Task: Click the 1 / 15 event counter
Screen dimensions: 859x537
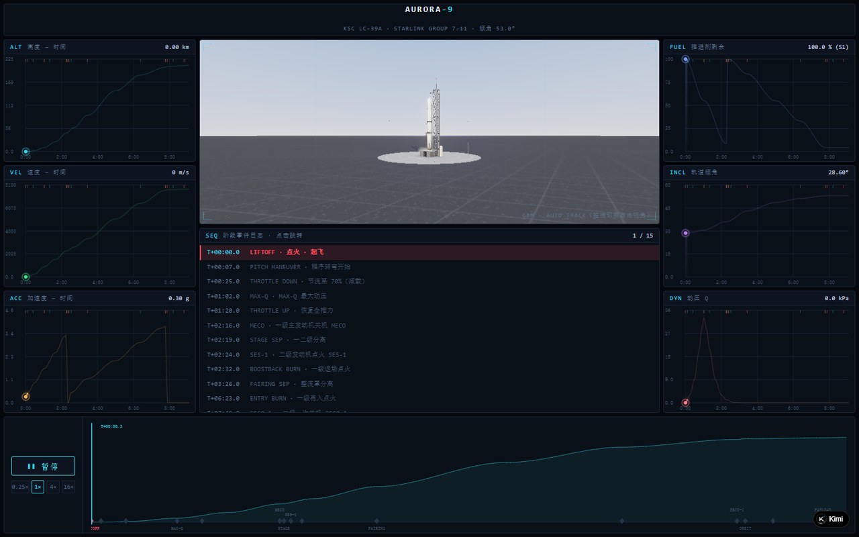Action: point(643,236)
